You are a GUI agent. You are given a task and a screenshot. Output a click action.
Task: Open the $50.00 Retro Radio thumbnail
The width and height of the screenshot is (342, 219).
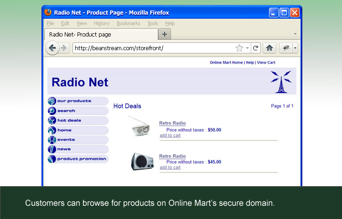(140, 126)
